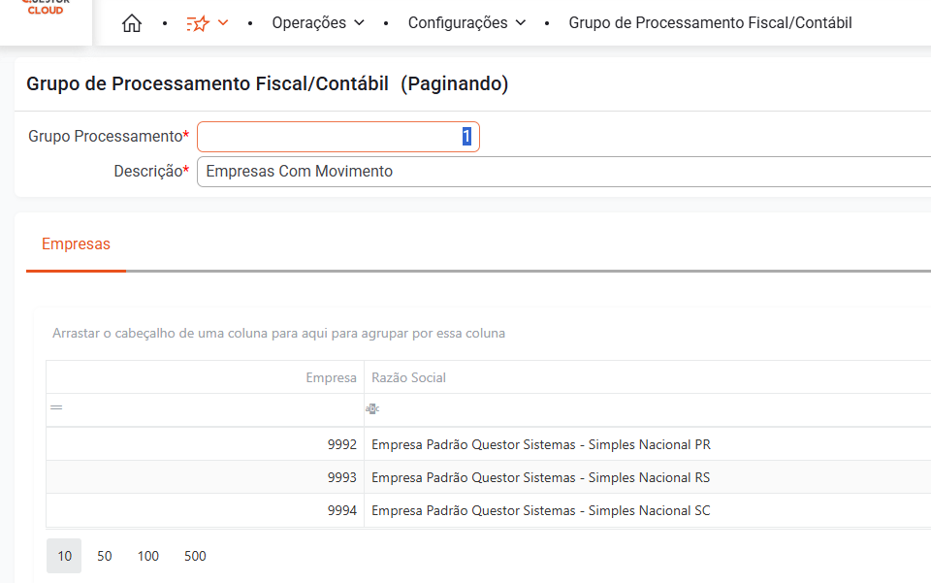
Task: Set page size to 50
Action: (x=105, y=556)
